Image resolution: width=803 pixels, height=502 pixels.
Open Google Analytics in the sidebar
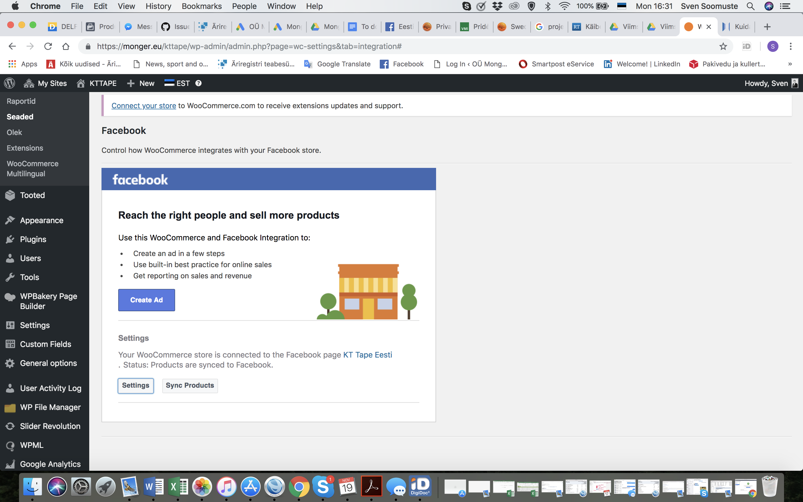50,464
